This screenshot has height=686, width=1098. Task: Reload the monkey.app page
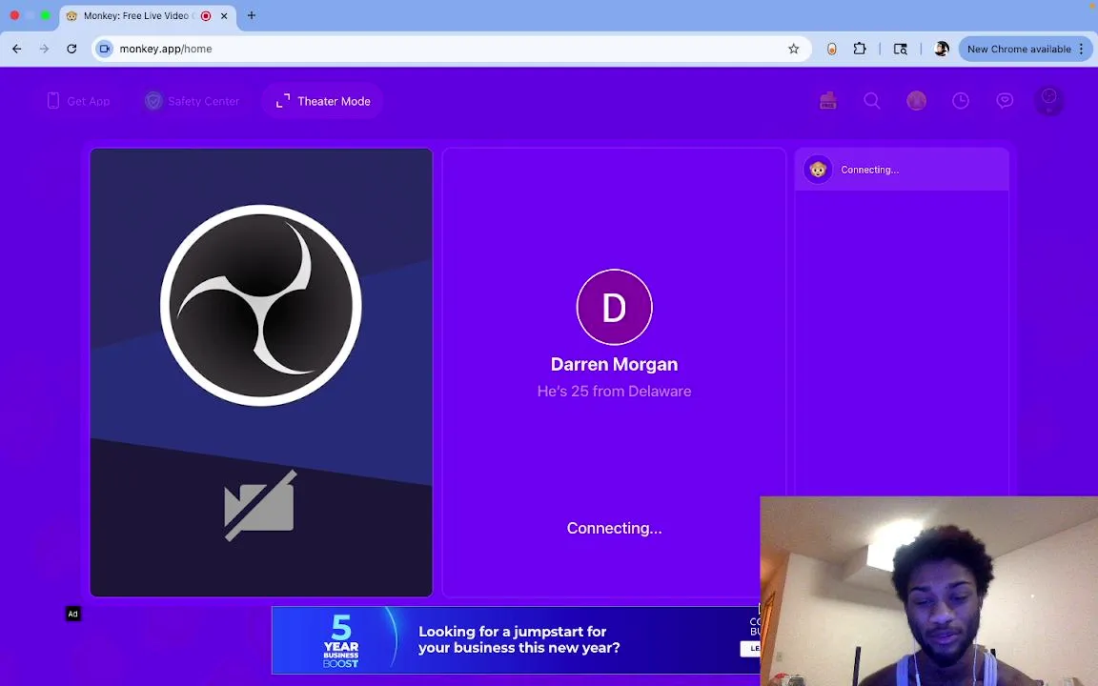71,49
